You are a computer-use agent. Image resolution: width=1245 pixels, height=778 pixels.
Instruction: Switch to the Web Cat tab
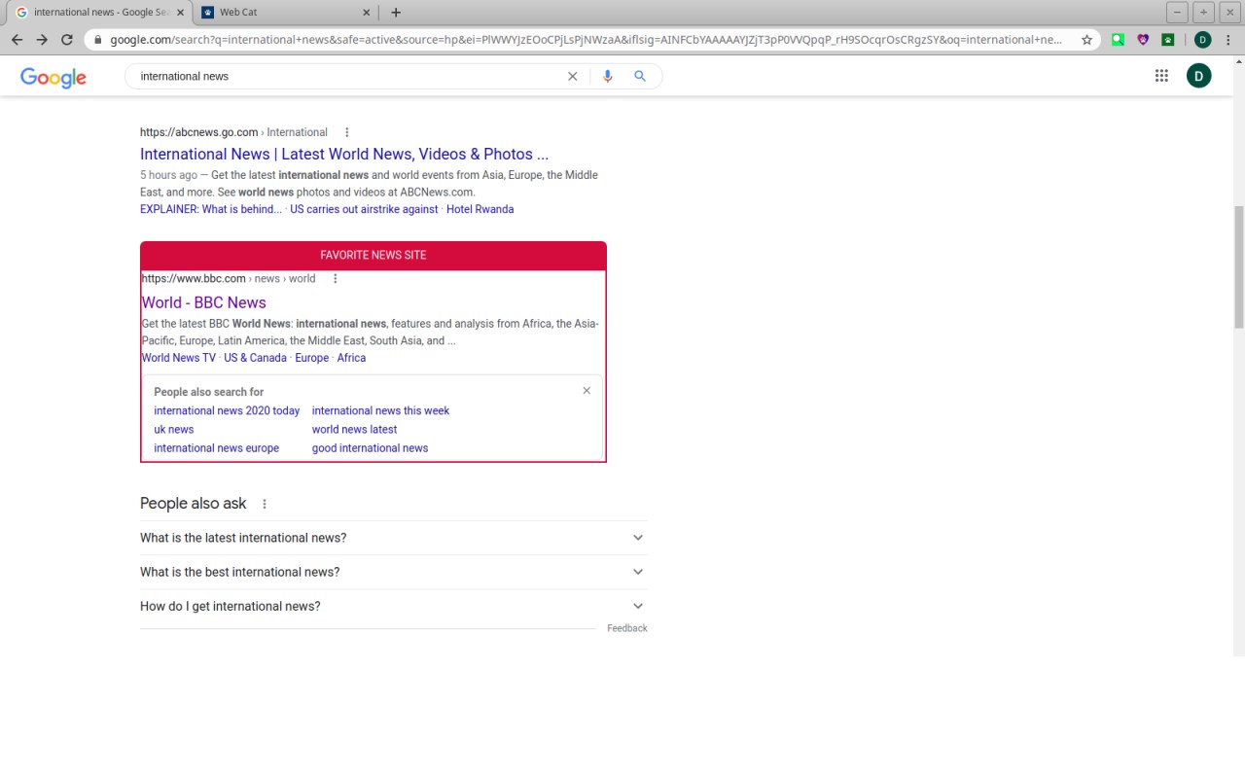point(286,13)
